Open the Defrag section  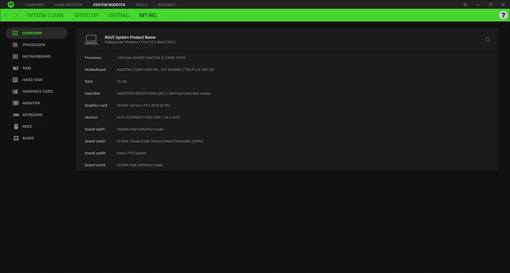tap(119, 15)
